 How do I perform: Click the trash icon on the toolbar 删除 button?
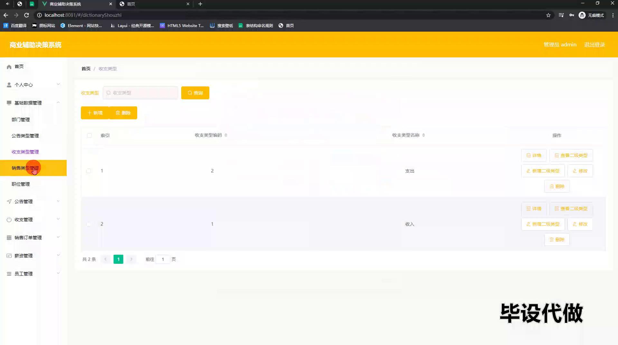[118, 113]
